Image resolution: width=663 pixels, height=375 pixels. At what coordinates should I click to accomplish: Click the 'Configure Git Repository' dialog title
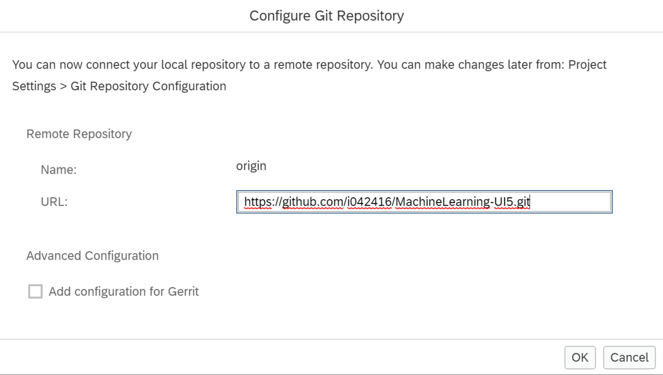327,16
